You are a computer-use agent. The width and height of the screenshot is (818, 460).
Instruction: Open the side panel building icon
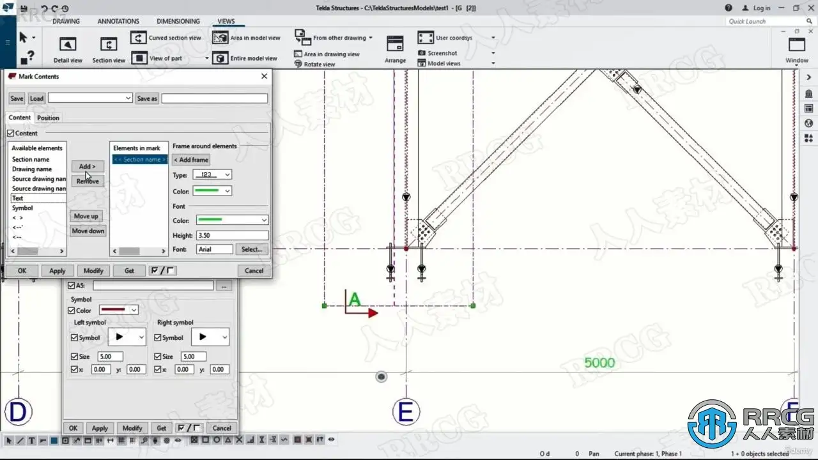click(808, 94)
